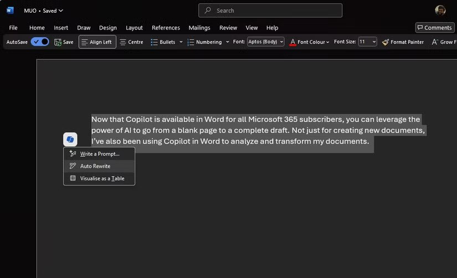The width and height of the screenshot is (457, 278).
Task: Expand the Bullets dropdown arrow
Action: click(x=181, y=42)
